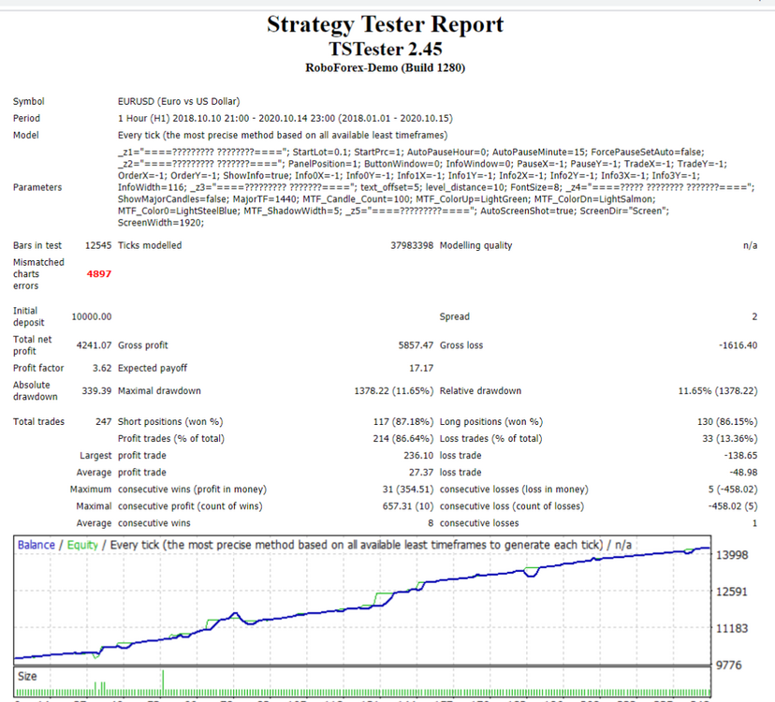Click the Model row label
The width and height of the screenshot is (775, 702).
click(25, 135)
